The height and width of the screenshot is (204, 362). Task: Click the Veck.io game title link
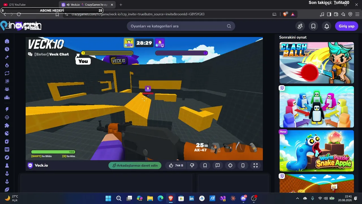[x=41, y=165]
